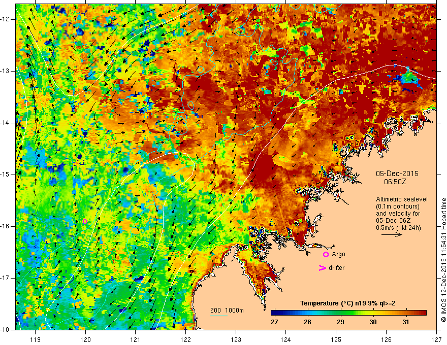Click the '(0.1m contours)' legend line
This screenshot has height=345, width=447.
pyautogui.click(x=398, y=206)
